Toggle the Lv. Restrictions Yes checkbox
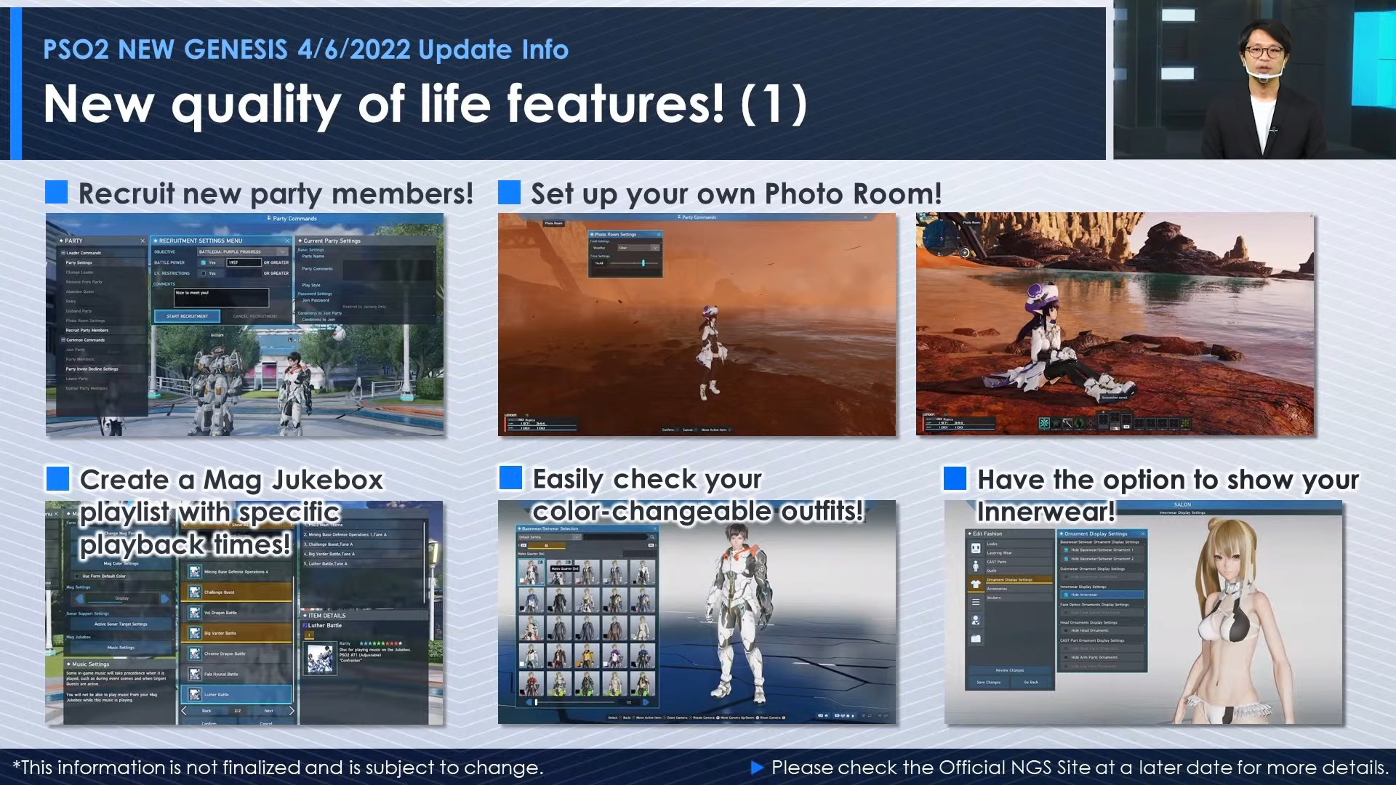Viewport: 1396px width, 785px height. (x=204, y=273)
